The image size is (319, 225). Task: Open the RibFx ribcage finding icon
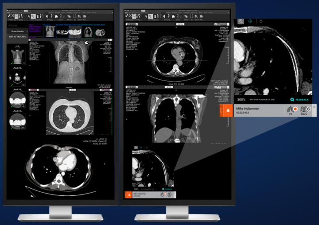[305, 109]
